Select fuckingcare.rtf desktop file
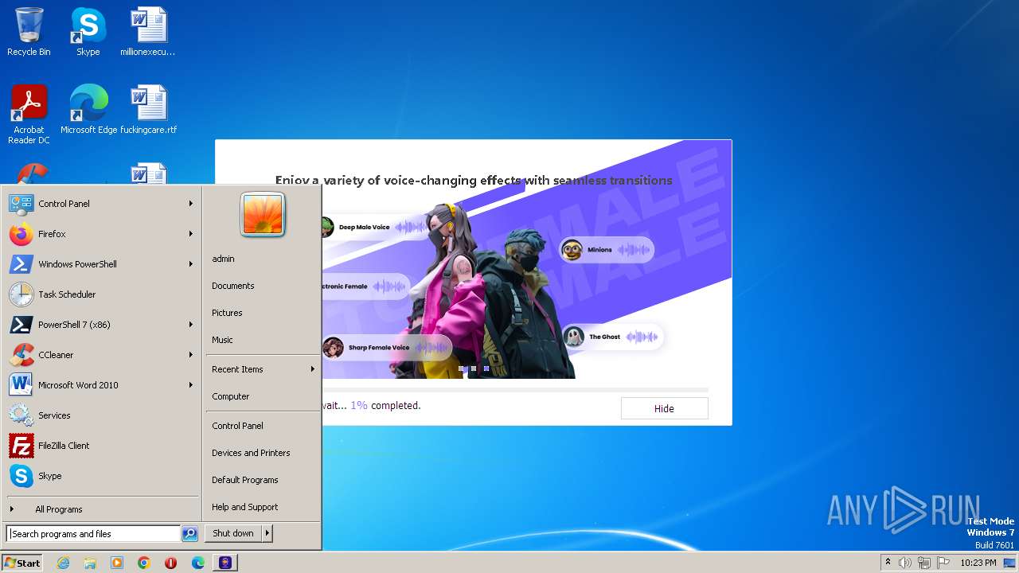 coord(148,110)
